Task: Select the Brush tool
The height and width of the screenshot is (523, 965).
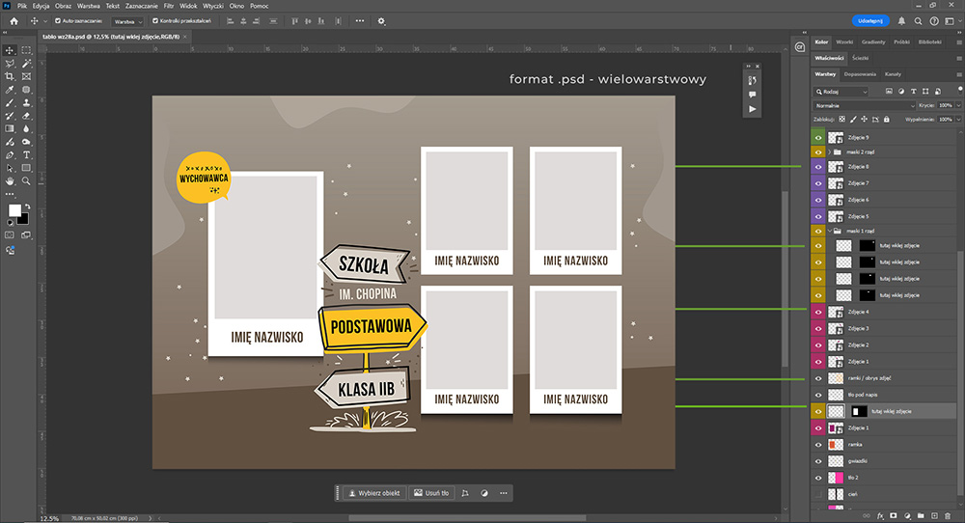Action: click(x=10, y=102)
